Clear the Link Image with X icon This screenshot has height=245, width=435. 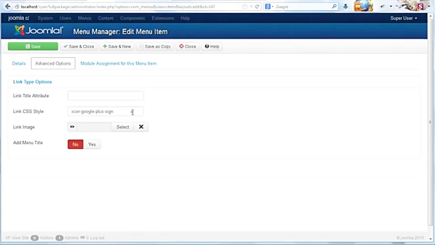(x=141, y=127)
